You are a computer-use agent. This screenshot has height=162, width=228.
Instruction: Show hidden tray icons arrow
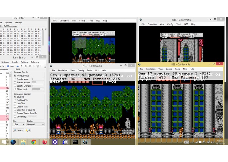(192, 142)
